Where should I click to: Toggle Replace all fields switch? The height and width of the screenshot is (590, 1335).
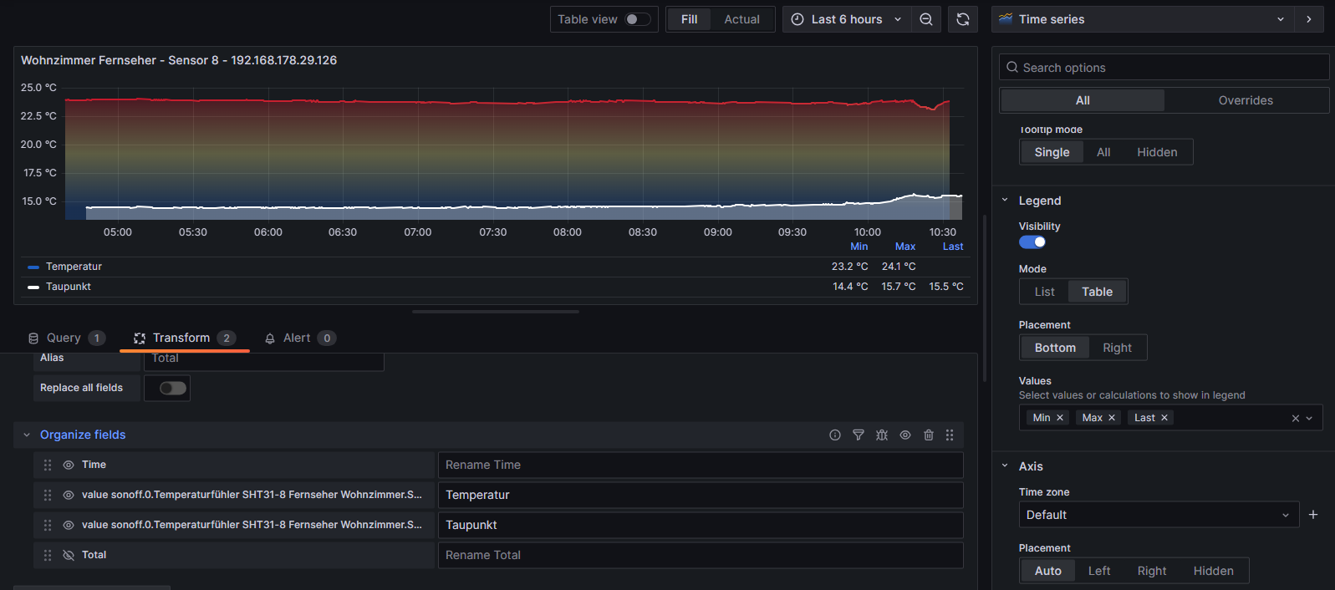click(173, 388)
